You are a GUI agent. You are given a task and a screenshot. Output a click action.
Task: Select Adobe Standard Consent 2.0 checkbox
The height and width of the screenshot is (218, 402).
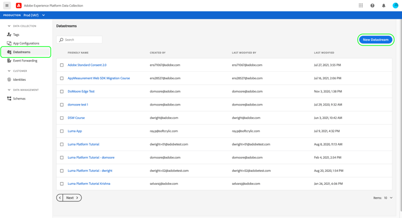click(x=62, y=65)
